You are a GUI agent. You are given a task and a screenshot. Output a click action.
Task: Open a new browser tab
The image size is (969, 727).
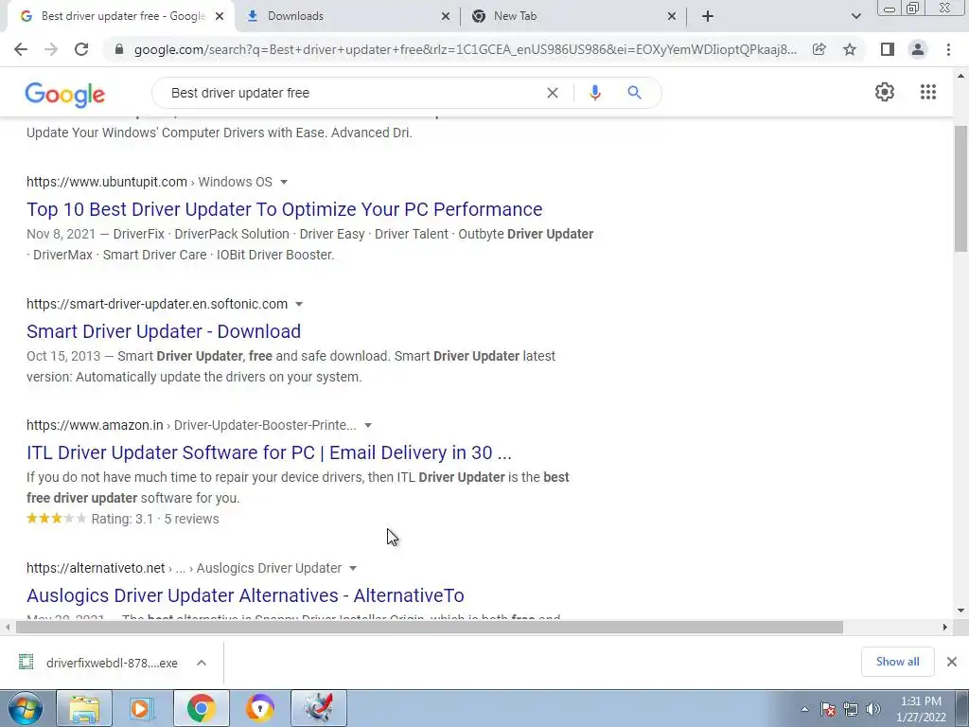coord(708,16)
